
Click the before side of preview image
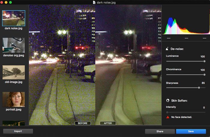(x=62, y=65)
